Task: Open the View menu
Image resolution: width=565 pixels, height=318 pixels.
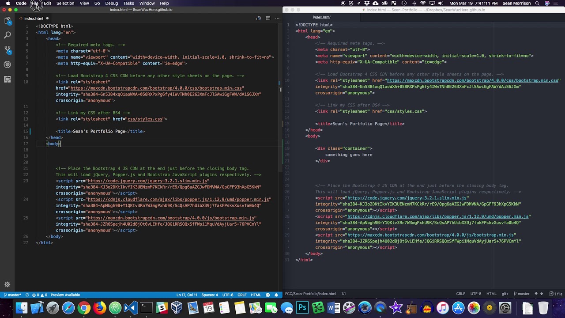Action: pos(84,3)
